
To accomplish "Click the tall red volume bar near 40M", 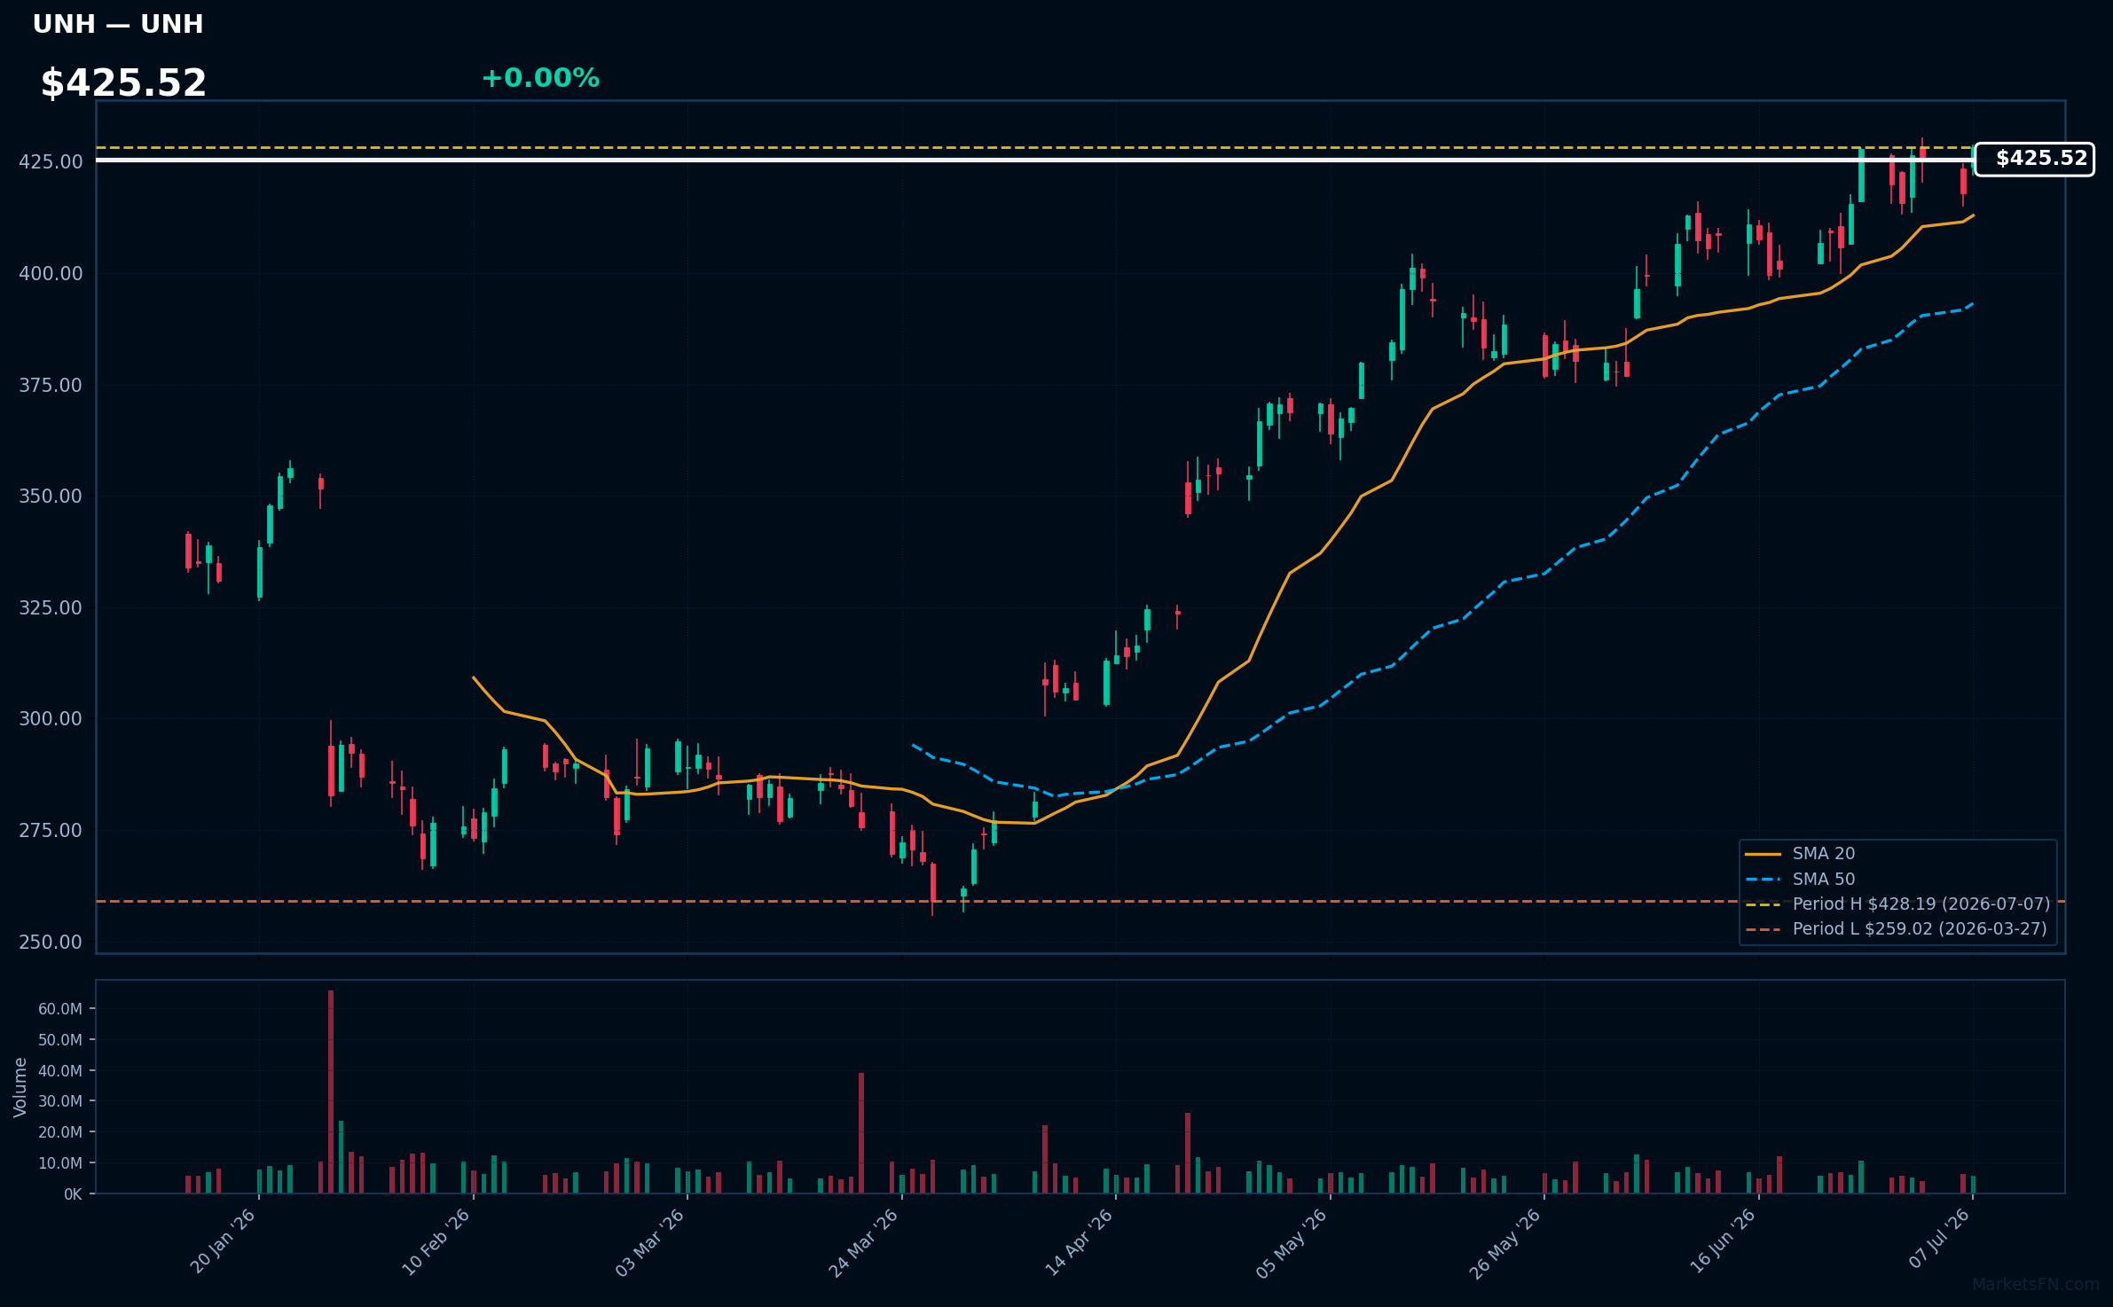I will (861, 1133).
